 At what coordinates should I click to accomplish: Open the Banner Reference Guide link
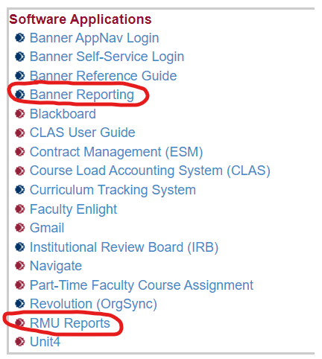coord(103,76)
